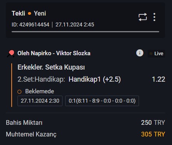Click the table tennis paddle icon
Image resolution: width=172 pixels, height=145 pixels.
[10, 54]
